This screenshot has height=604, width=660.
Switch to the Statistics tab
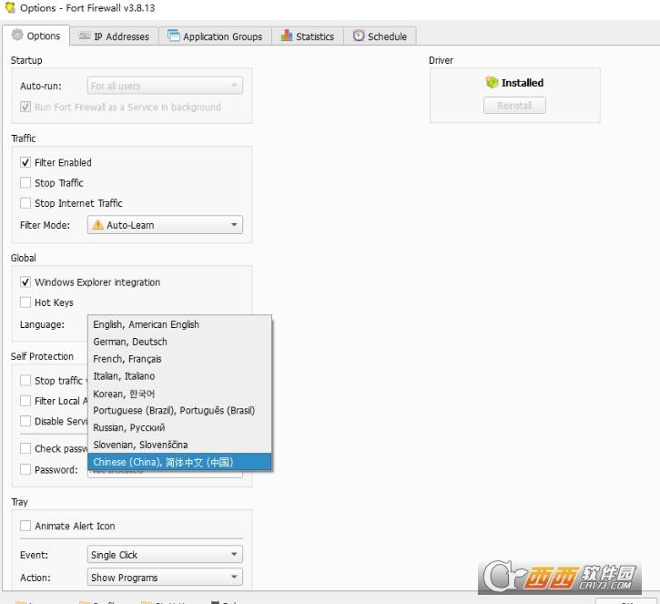click(x=308, y=36)
